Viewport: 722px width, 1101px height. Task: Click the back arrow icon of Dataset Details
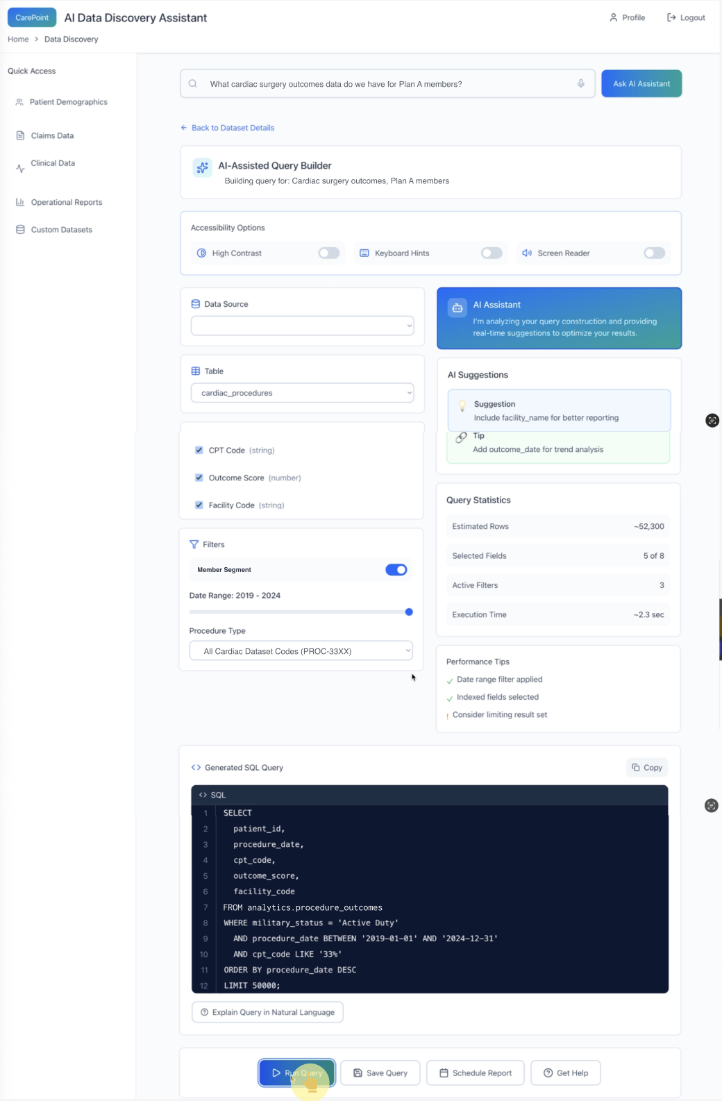pos(184,128)
